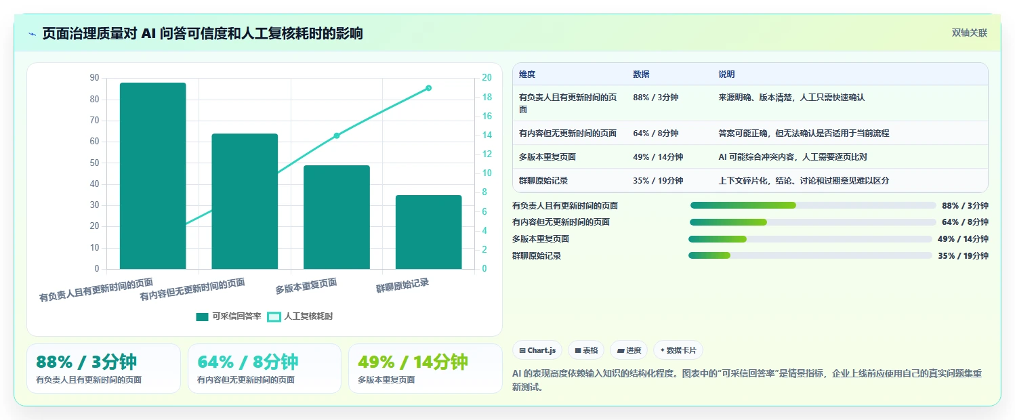Click the lightning icon beside the page title
1015x420 pixels.
tap(32, 34)
